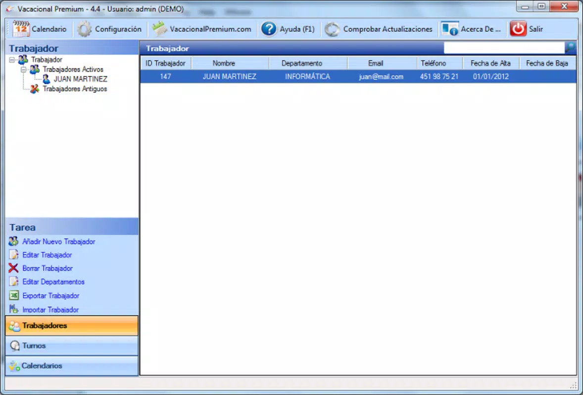Click INFORMÁTICA department cell
This screenshot has width=583, height=395.
click(307, 77)
